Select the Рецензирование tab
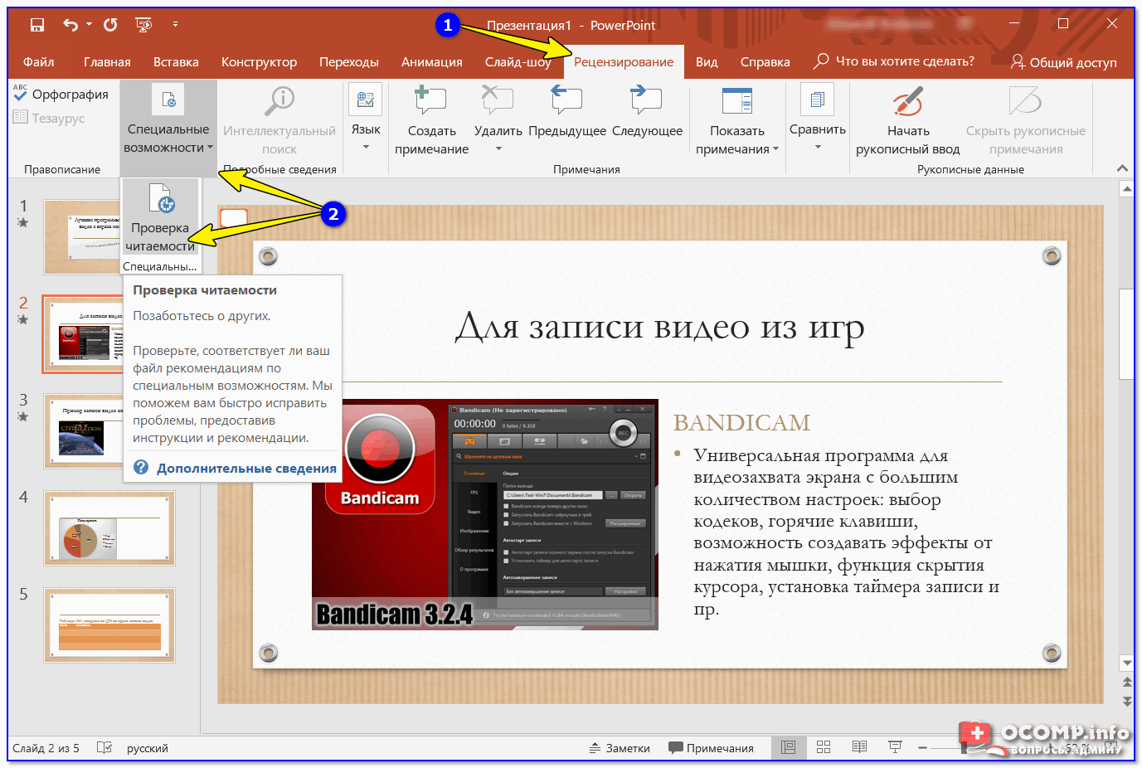This screenshot has height=768, width=1142. pyautogui.click(x=624, y=61)
